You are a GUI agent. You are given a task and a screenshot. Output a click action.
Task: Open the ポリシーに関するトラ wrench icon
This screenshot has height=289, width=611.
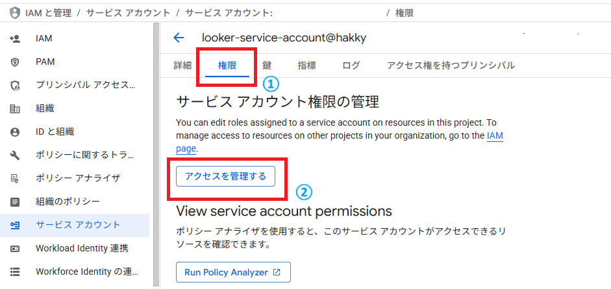point(15,156)
